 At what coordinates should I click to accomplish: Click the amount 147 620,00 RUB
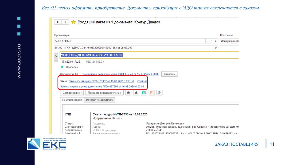70,62
